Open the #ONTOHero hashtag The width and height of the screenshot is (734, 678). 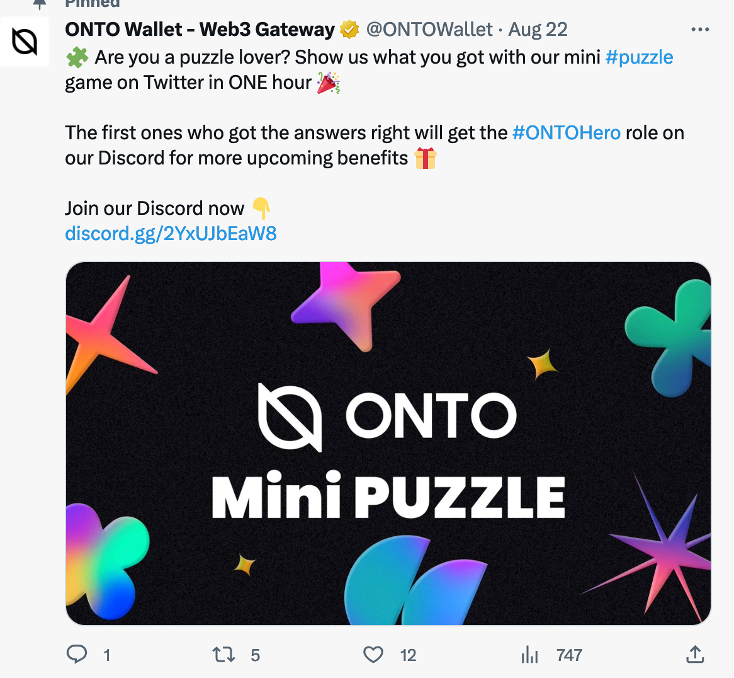pyautogui.click(x=567, y=133)
